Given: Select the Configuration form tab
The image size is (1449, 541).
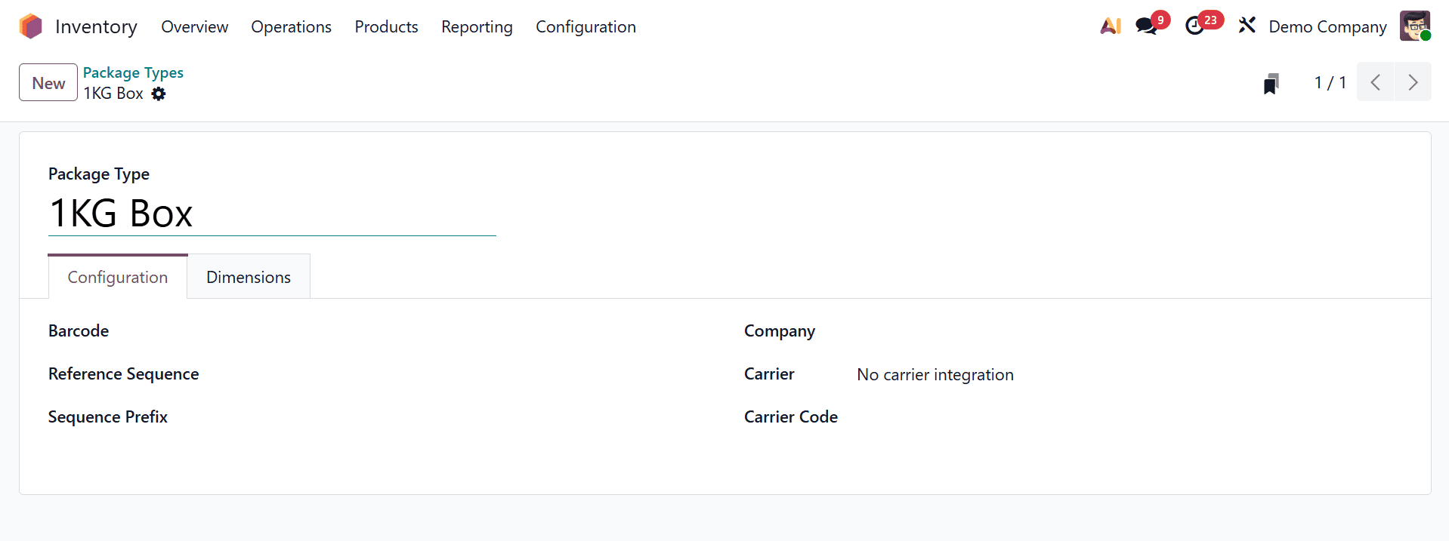Looking at the screenshot, I should pos(118,277).
